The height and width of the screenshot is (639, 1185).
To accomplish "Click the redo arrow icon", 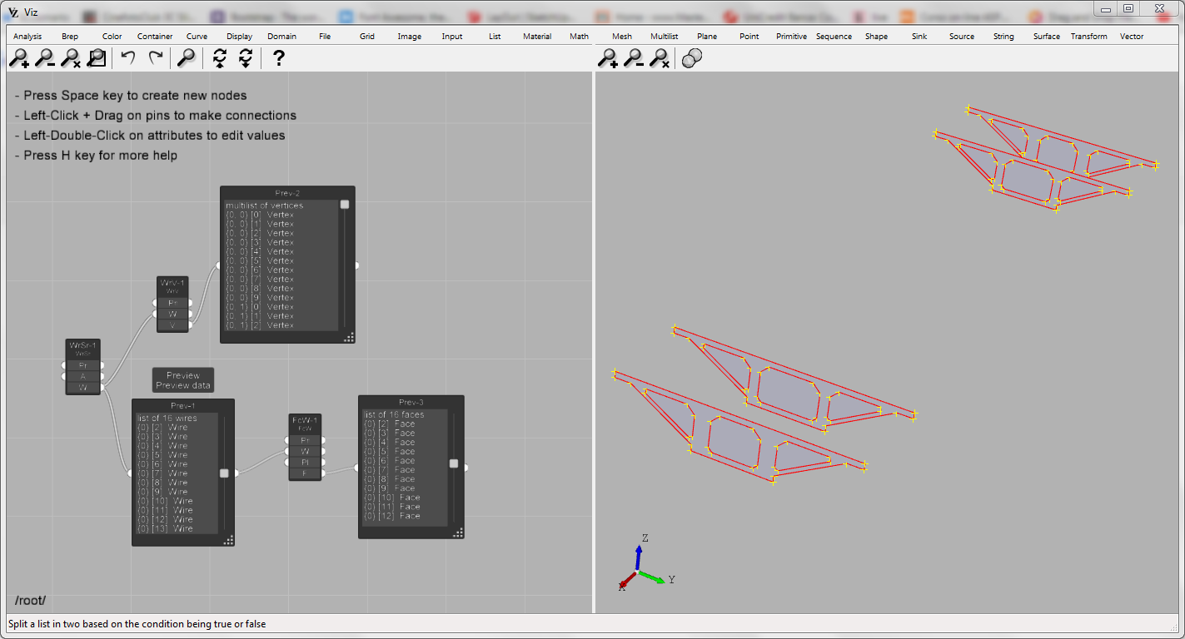I will coord(155,57).
